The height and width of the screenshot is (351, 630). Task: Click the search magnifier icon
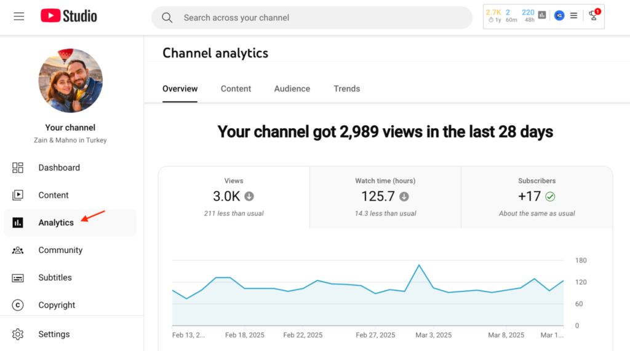click(x=167, y=18)
